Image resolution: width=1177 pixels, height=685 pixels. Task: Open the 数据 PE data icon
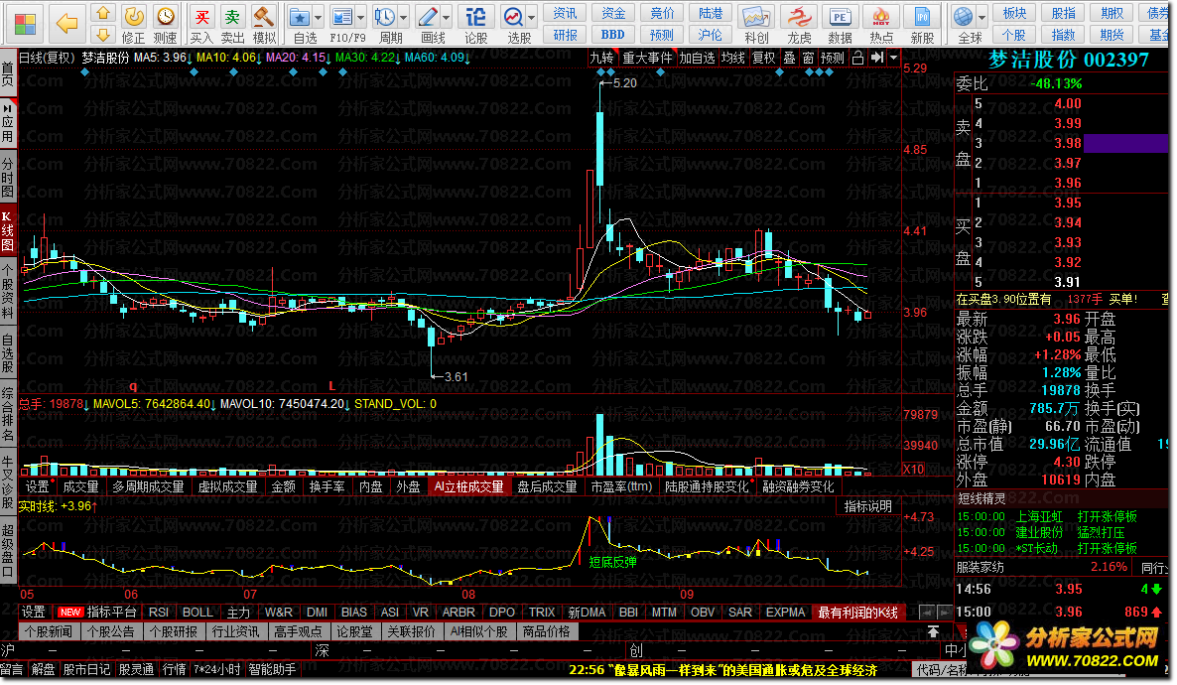[x=840, y=17]
